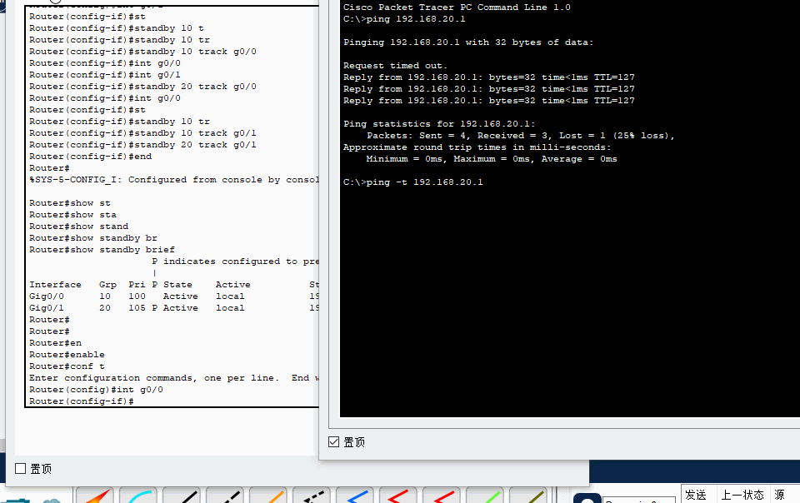800x503 pixels.
Task: Pick the cyan console cable
Action: (137, 496)
